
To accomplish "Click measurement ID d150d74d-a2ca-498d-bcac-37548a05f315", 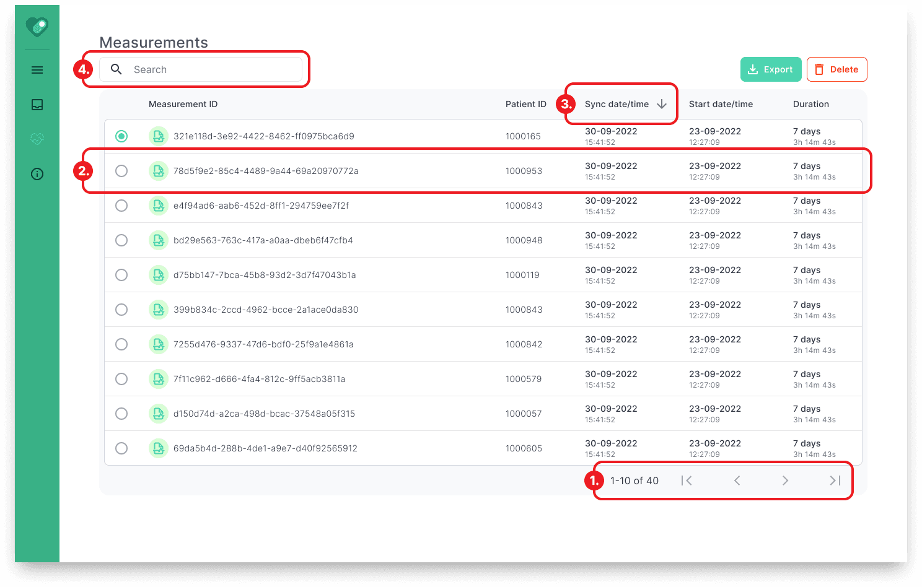I will coord(265,414).
